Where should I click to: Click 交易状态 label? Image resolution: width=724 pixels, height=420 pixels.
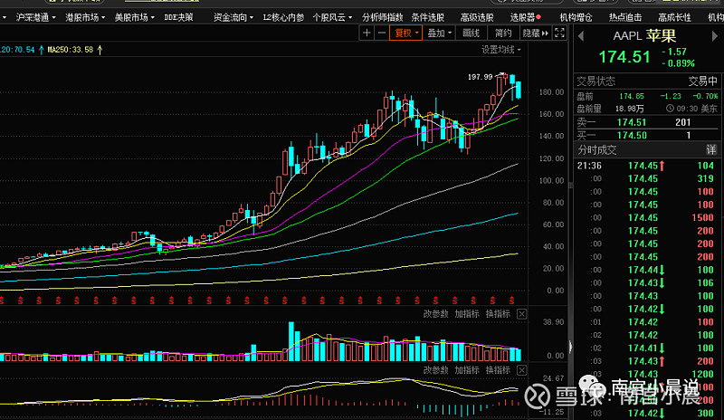[x=595, y=81]
